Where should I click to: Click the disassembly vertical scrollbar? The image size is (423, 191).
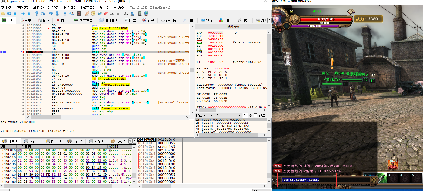pyautogui.click(x=192, y=70)
